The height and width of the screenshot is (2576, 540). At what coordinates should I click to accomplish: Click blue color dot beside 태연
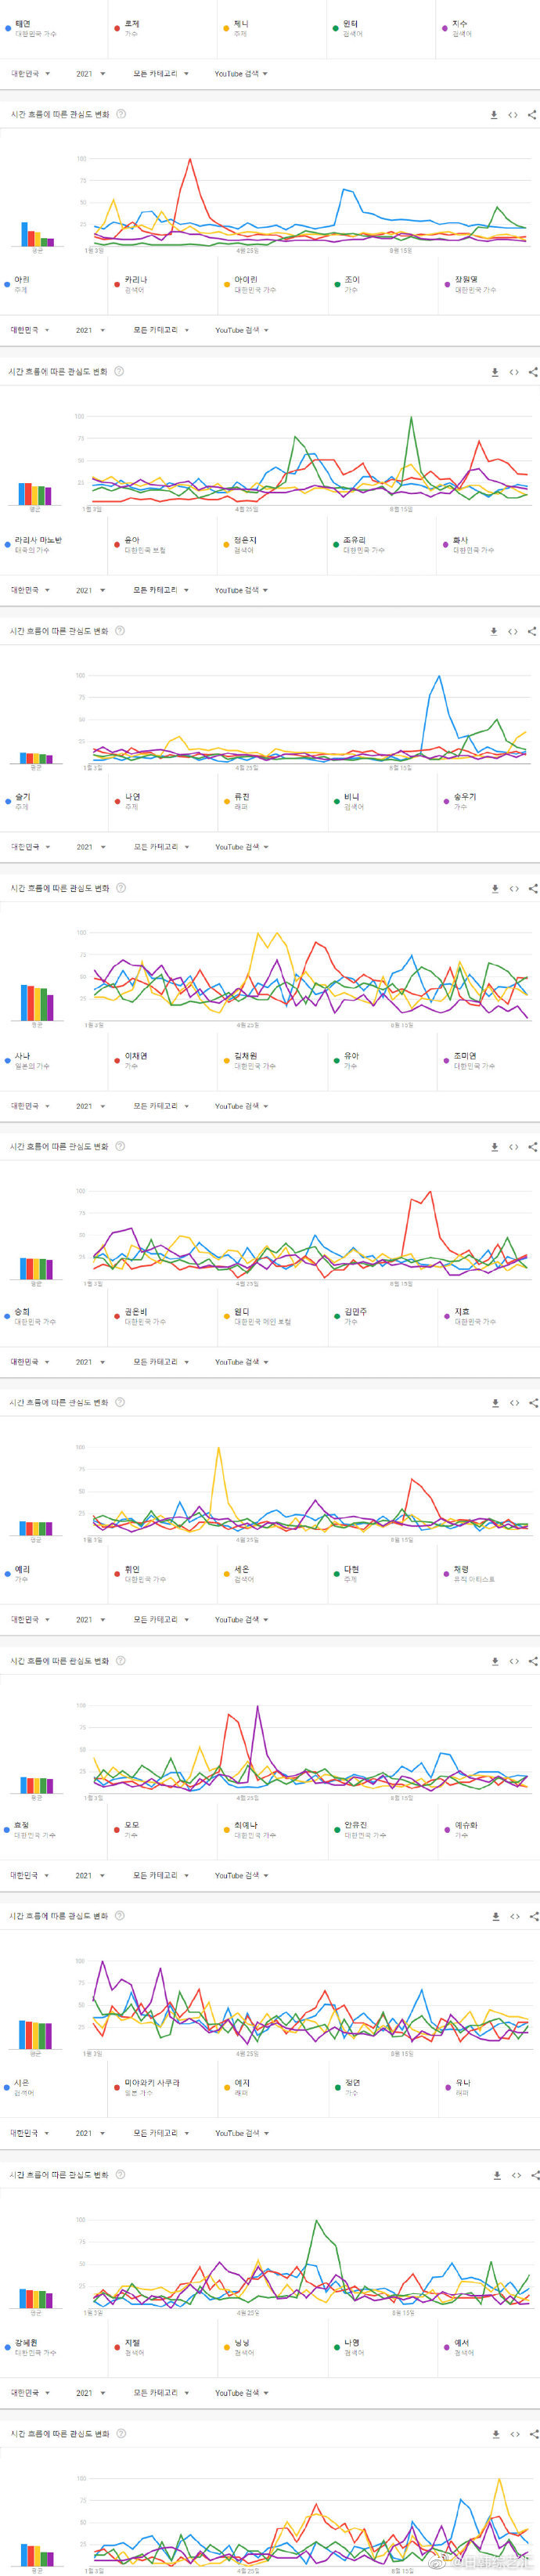pyautogui.click(x=8, y=28)
